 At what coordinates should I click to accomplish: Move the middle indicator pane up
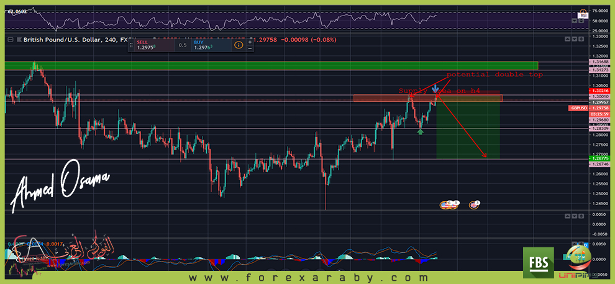pos(567,216)
